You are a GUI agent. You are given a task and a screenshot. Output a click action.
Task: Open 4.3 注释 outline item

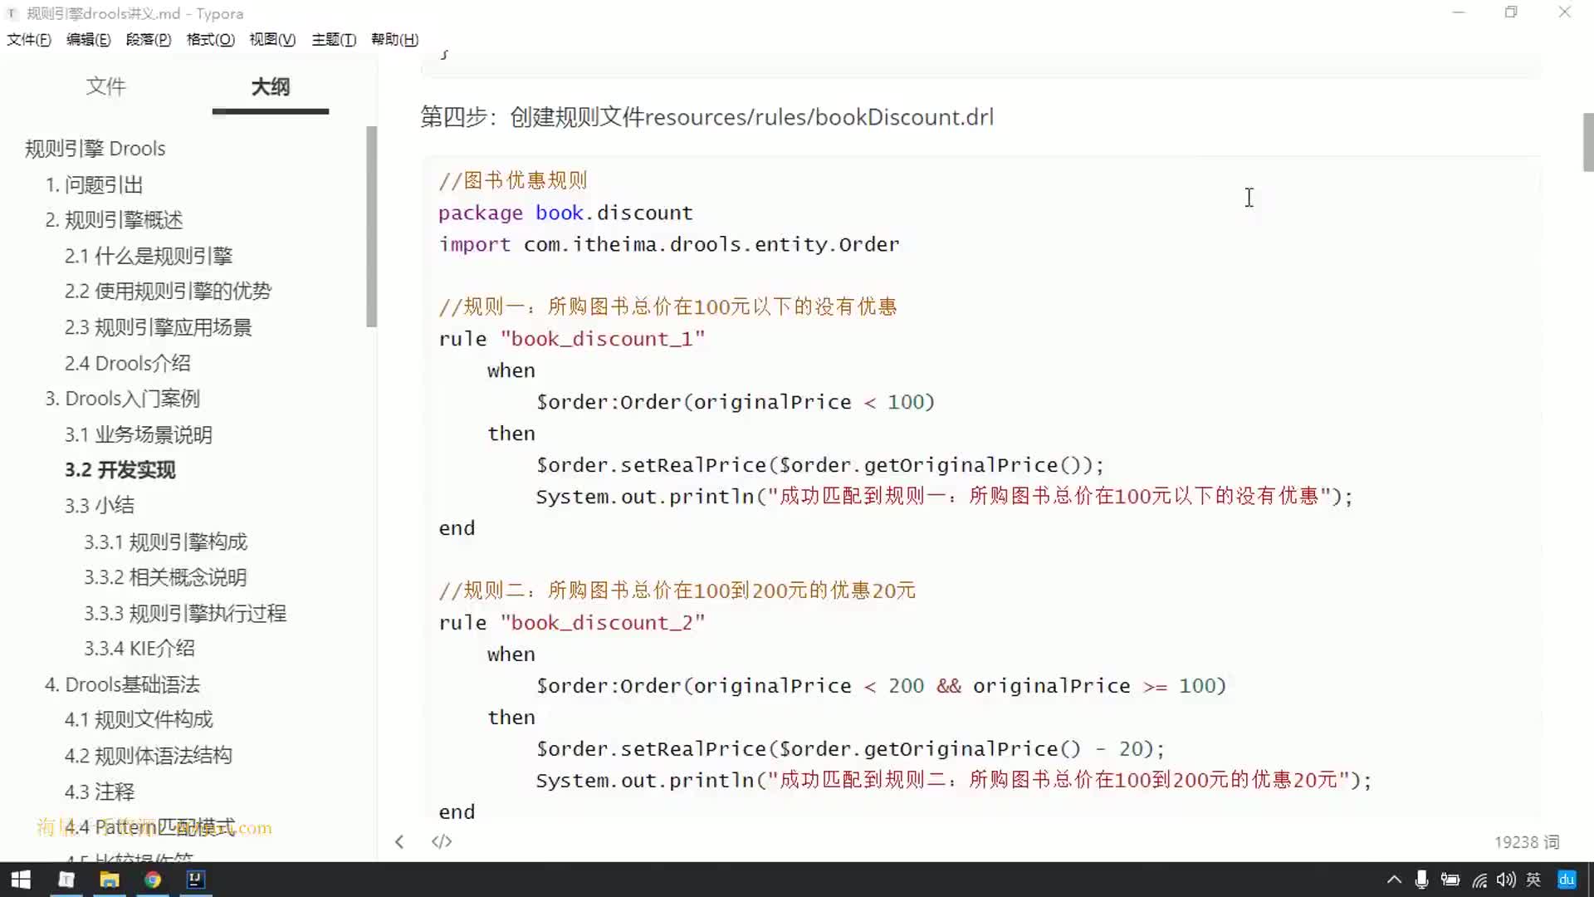pyautogui.click(x=100, y=792)
